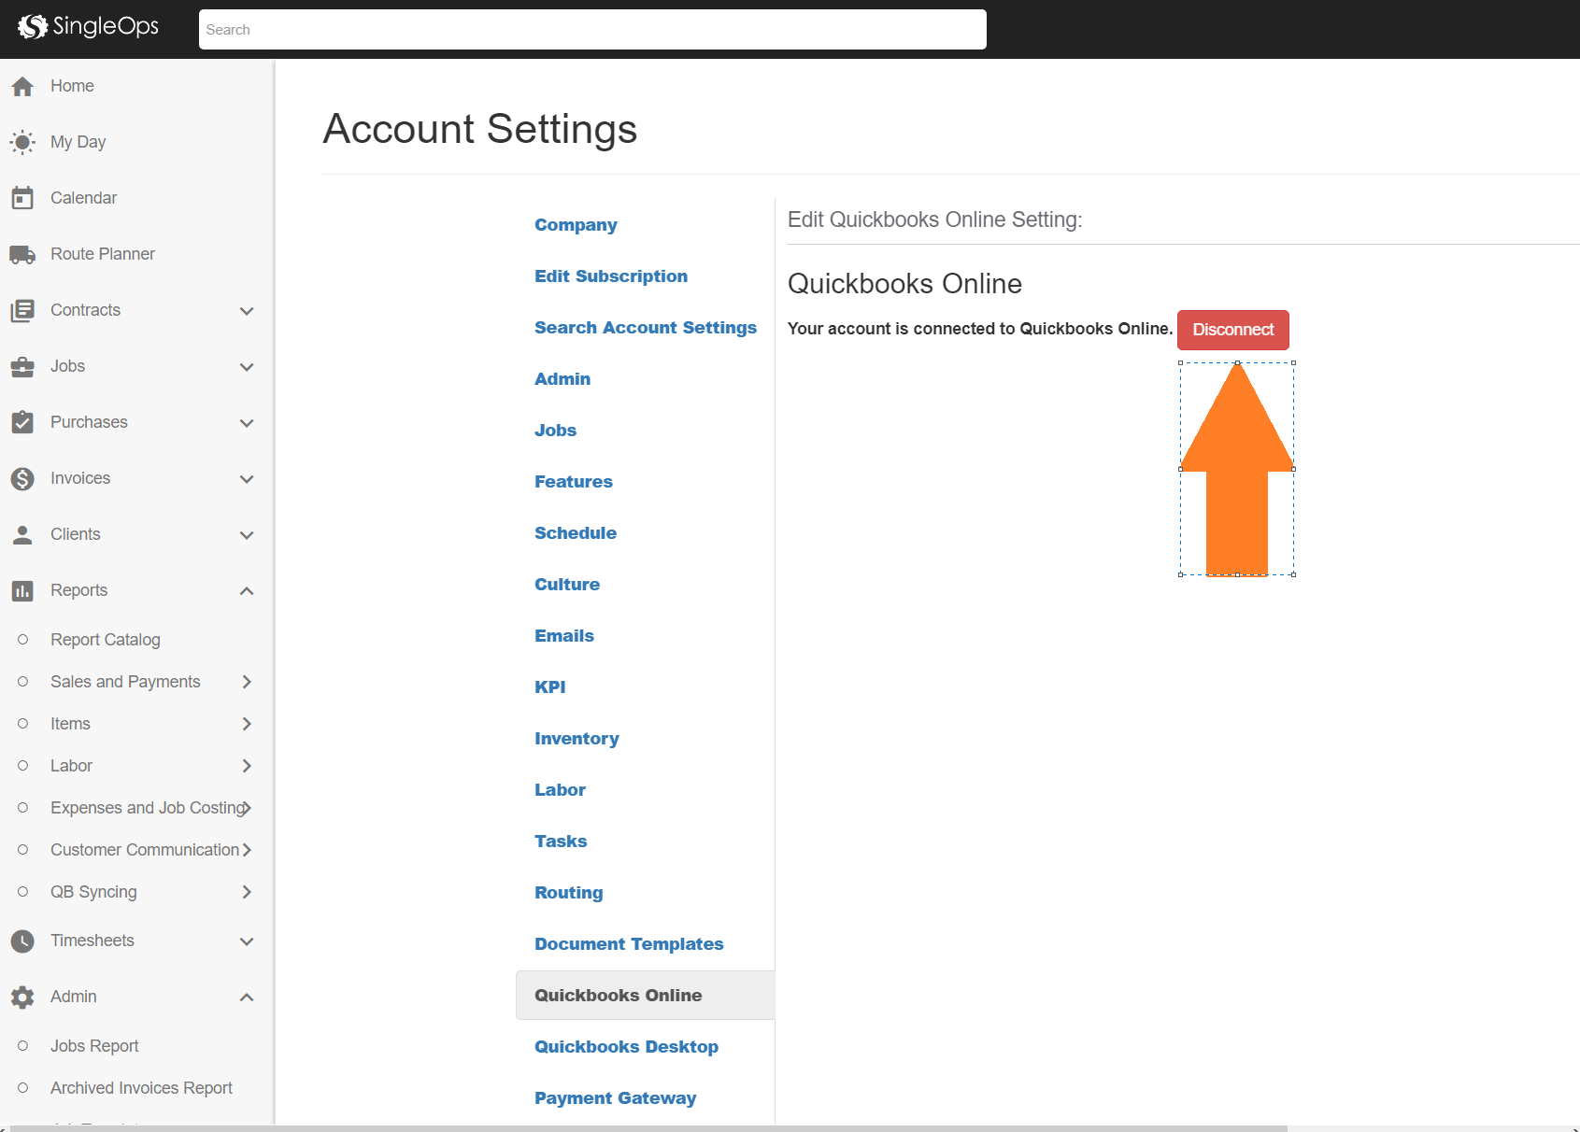Open the Labor settings tab
Image resolution: width=1580 pixels, height=1132 pixels.
560,790
